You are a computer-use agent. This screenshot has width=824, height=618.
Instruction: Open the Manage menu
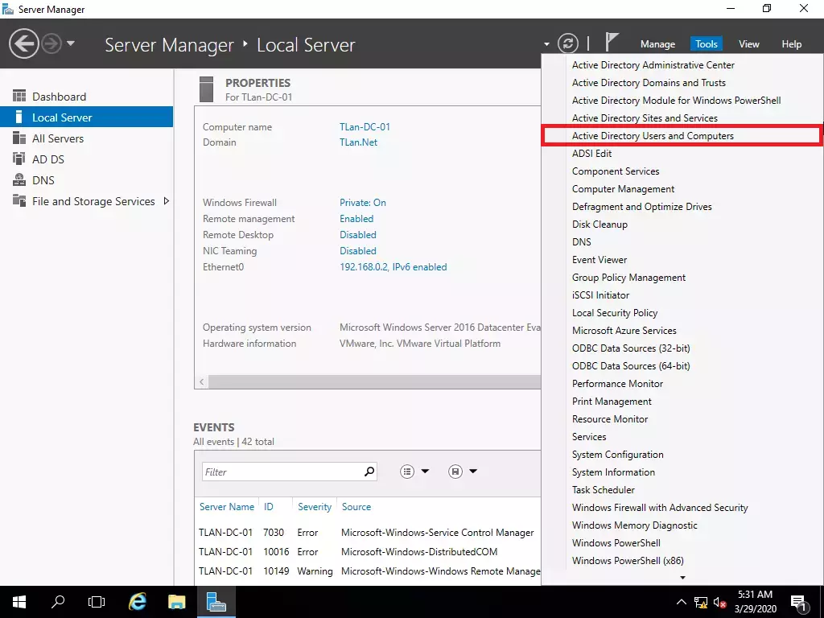[x=657, y=44]
